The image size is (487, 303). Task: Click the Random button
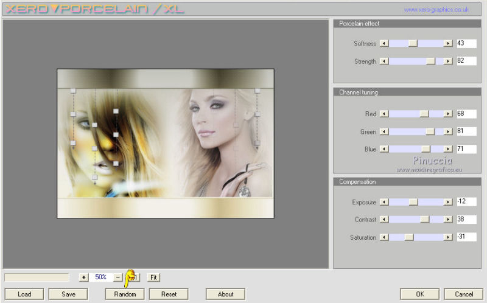click(125, 294)
